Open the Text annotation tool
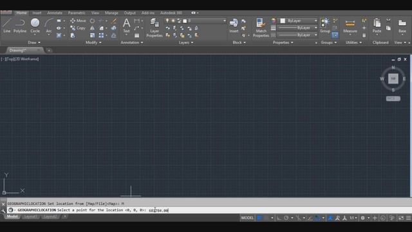Image resolution: width=412 pixels, height=232 pixels. 126,26
